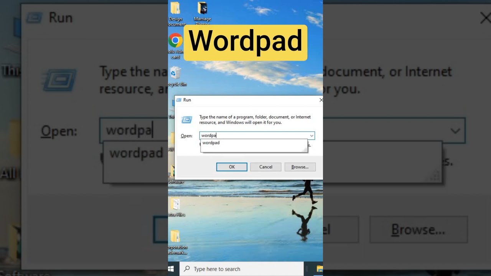Click the small Run icon in title bar
Viewport: 491px width, 276px height.
point(179,100)
